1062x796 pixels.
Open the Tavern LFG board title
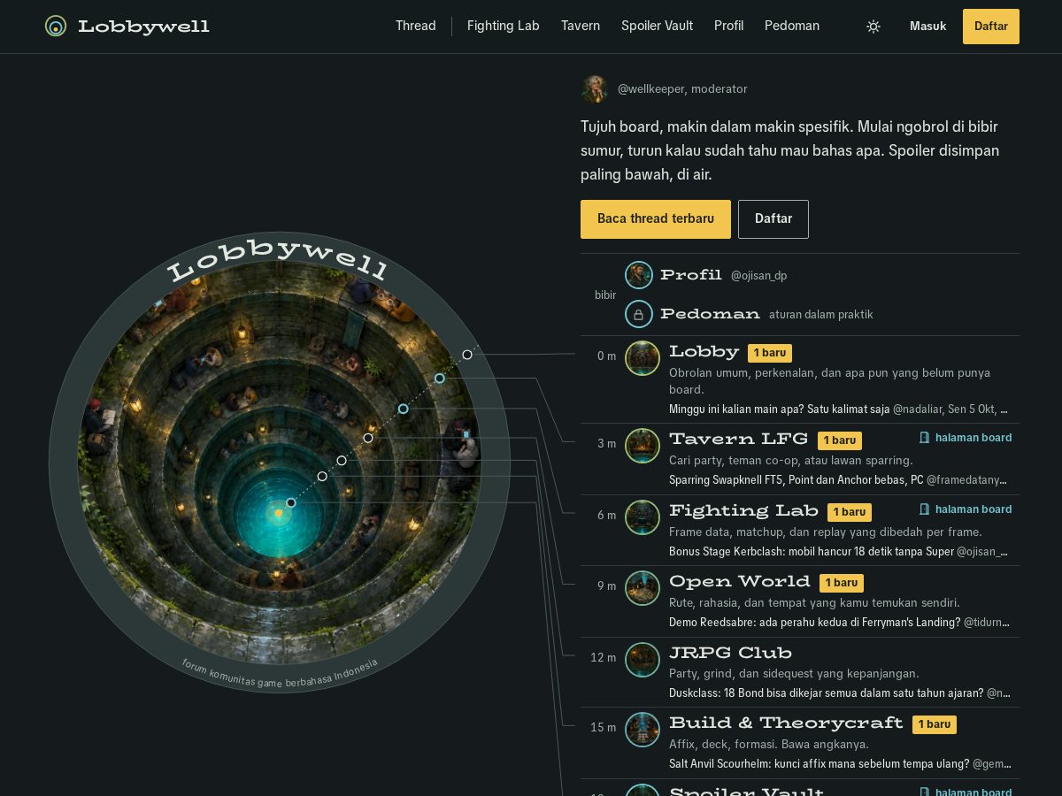pos(738,439)
